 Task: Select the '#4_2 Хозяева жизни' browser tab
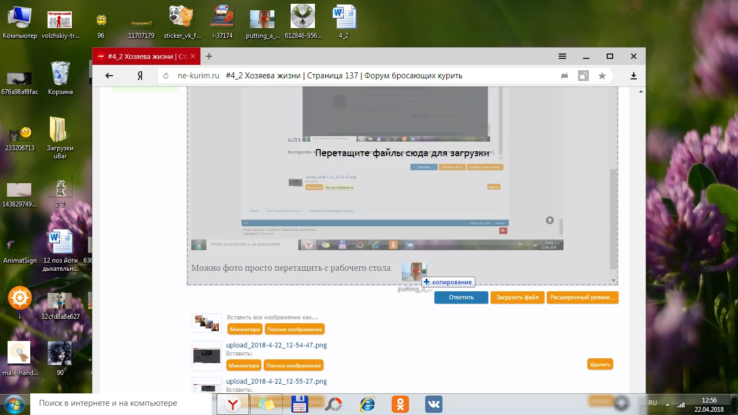click(x=146, y=56)
